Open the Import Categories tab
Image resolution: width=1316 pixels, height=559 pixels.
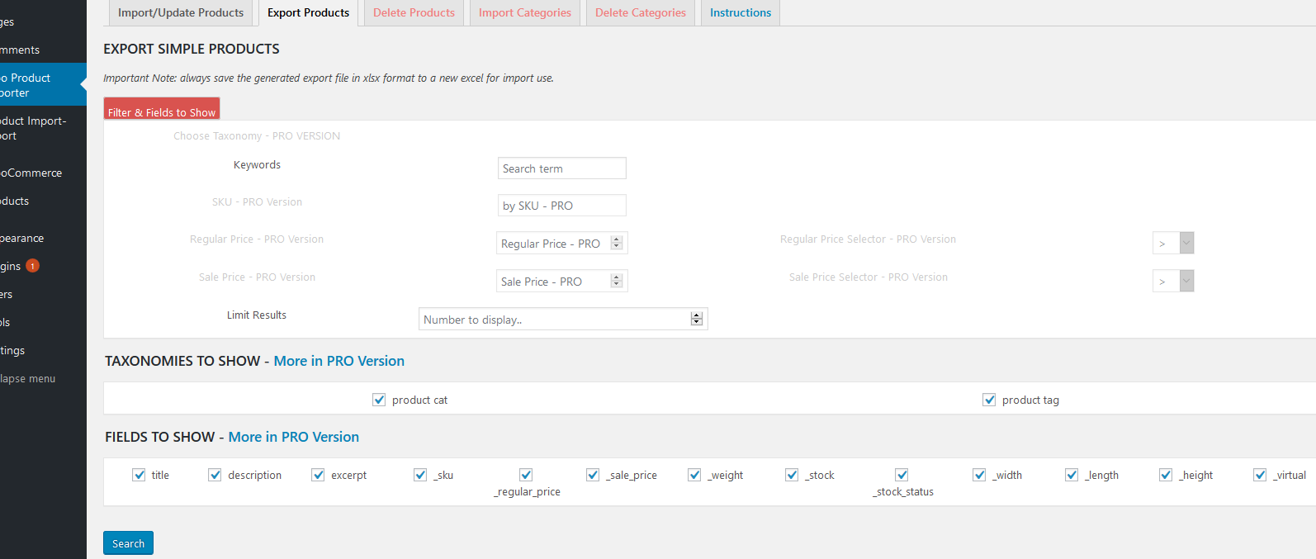524,13
